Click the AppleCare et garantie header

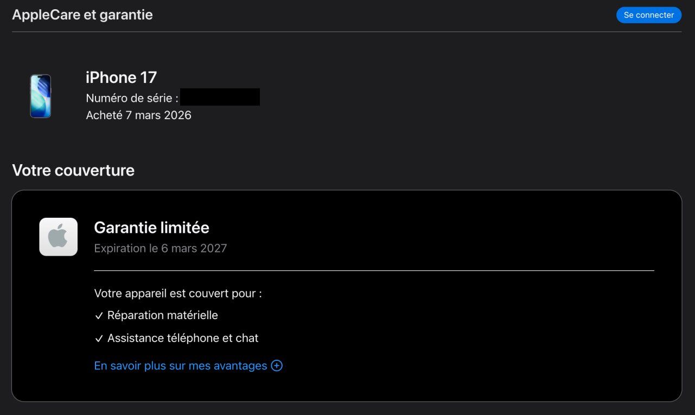(x=82, y=15)
